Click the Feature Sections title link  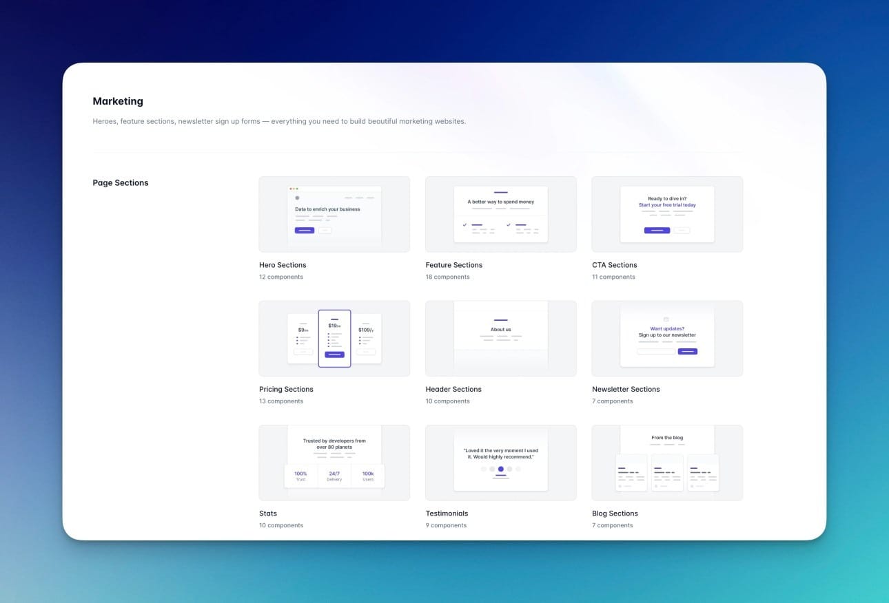pos(453,265)
